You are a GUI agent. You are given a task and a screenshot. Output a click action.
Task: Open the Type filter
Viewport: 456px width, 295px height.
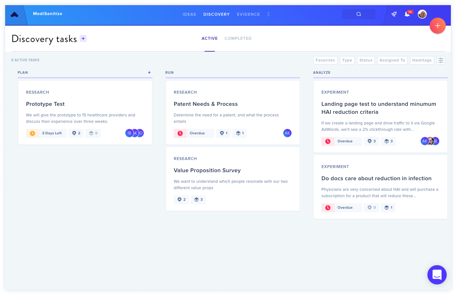pos(347,60)
